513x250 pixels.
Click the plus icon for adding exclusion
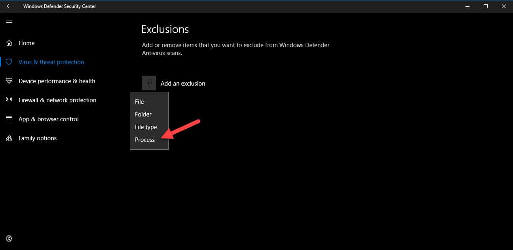click(149, 83)
